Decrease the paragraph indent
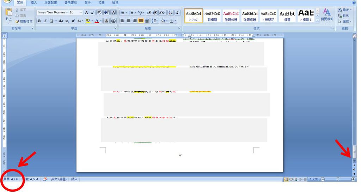 tap(149, 12)
